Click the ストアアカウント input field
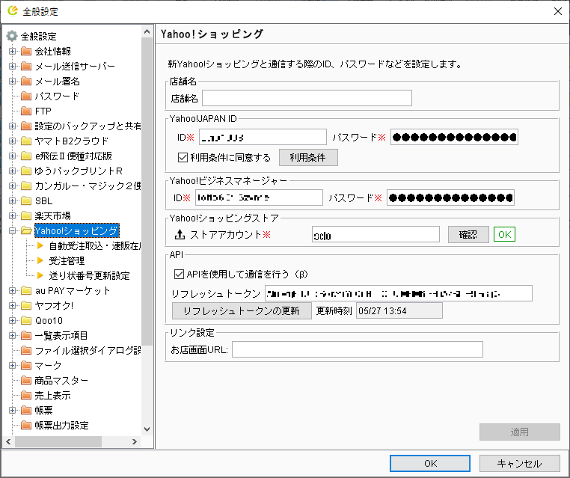Screen dimensions: 570x478 [376, 234]
